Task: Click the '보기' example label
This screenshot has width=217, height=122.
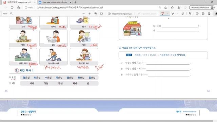Action: 129,55
